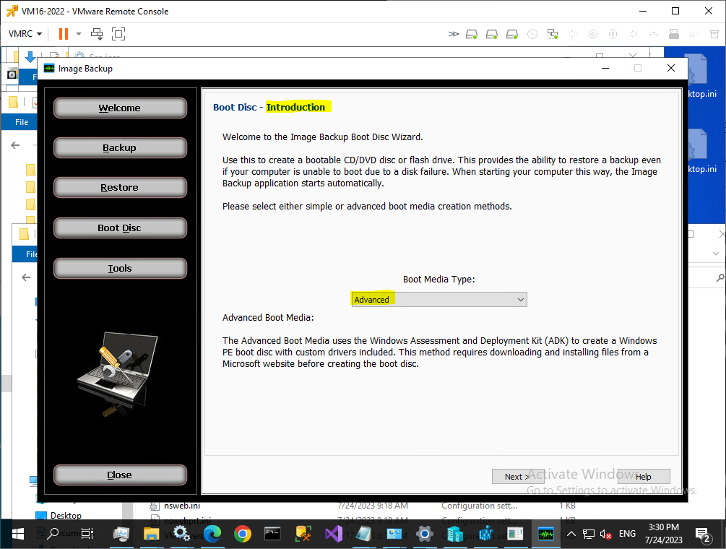Open the Backup section

pos(120,147)
